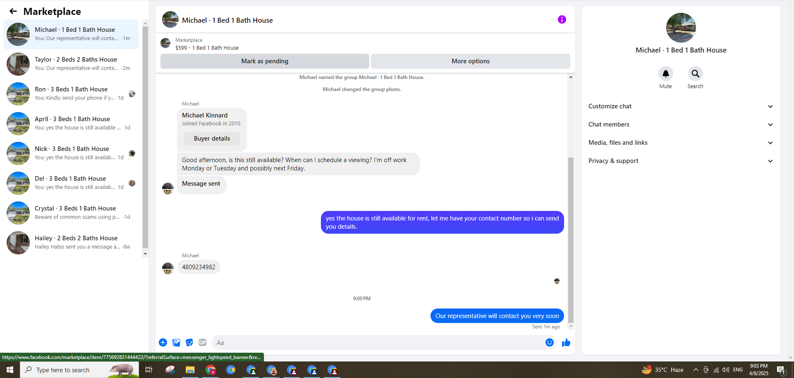Go back using the Marketplace arrow
This screenshot has width=794, height=378.
tap(13, 11)
